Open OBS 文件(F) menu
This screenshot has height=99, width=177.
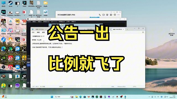point(29,22)
